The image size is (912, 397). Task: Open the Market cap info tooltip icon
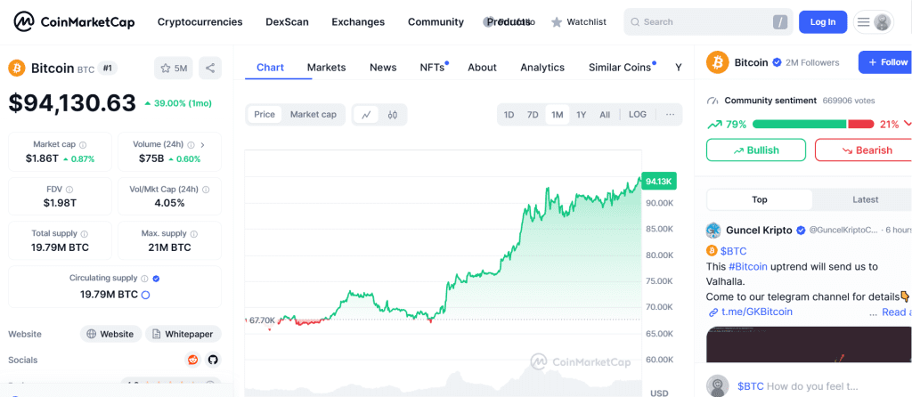click(83, 145)
